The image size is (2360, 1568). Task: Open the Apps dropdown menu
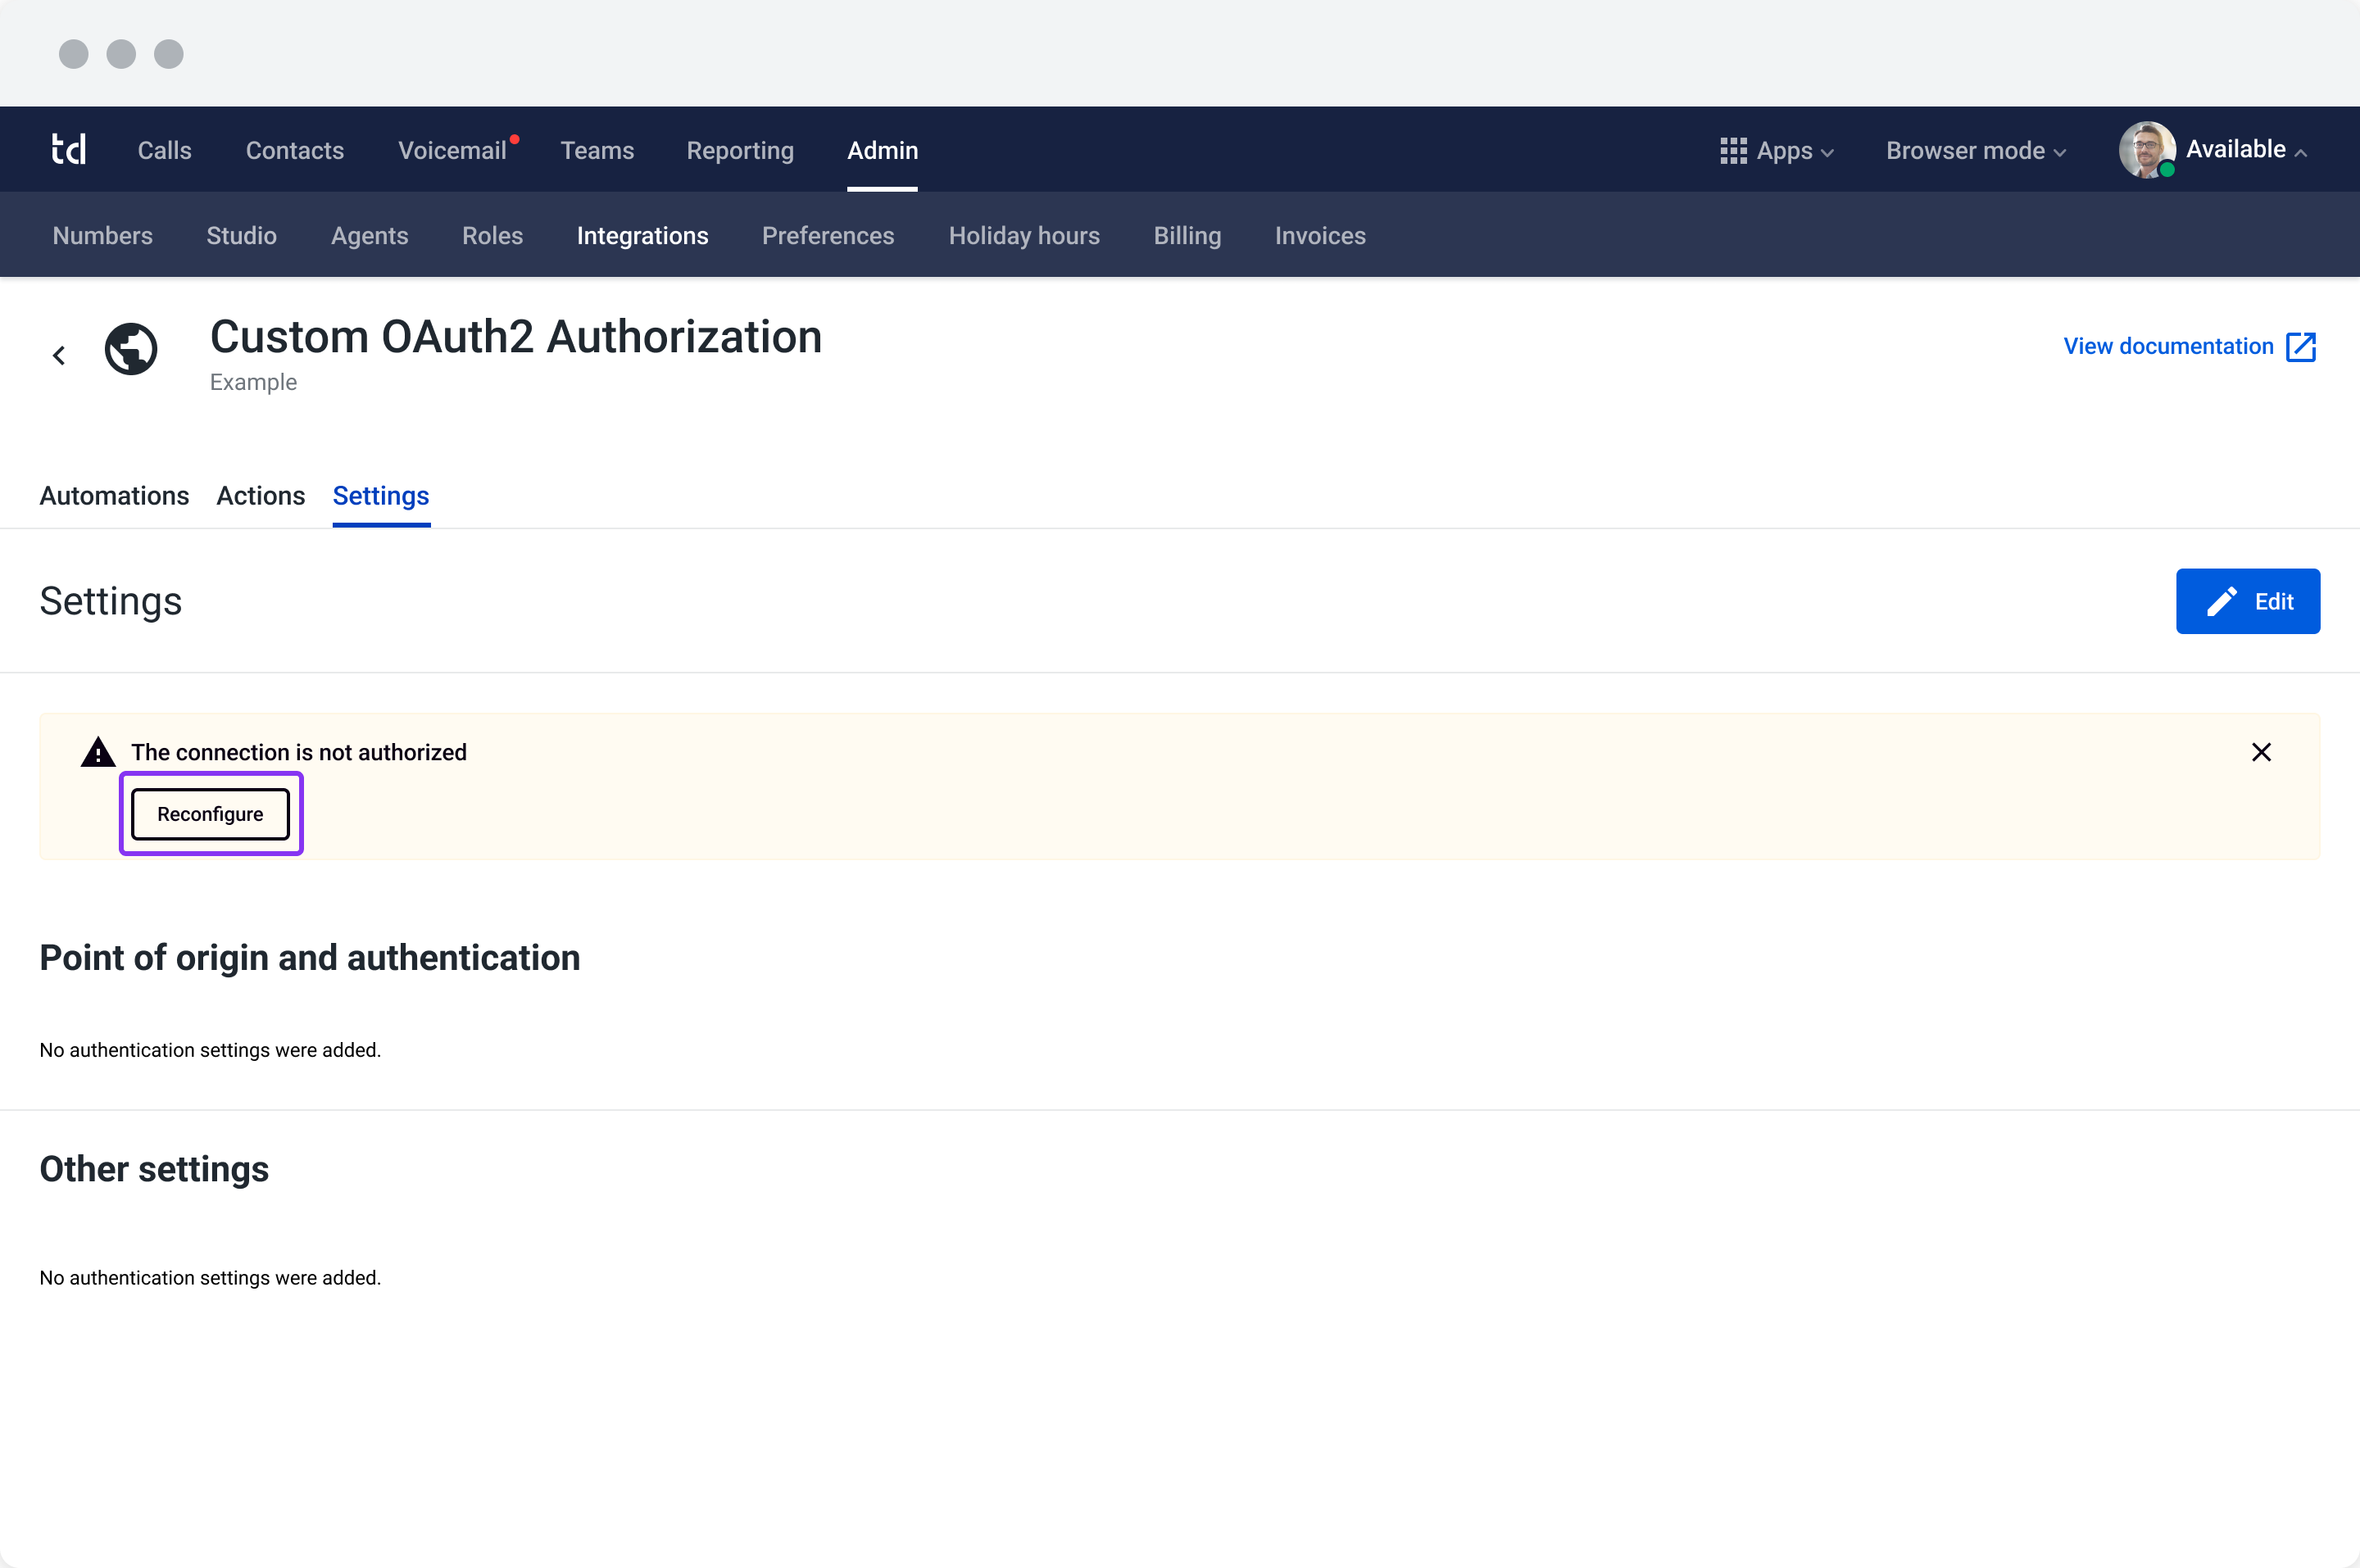(1784, 150)
